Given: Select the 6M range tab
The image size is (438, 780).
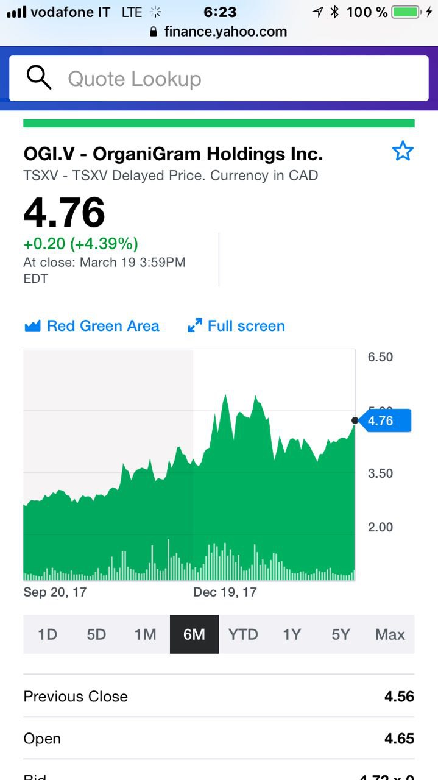Looking at the screenshot, I should pyautogui.click(x=194, y=634).
